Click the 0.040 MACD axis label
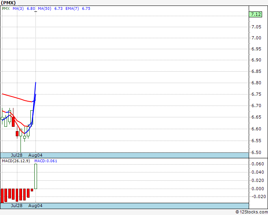This screenshot has height=215, width=268. point(258,172)
